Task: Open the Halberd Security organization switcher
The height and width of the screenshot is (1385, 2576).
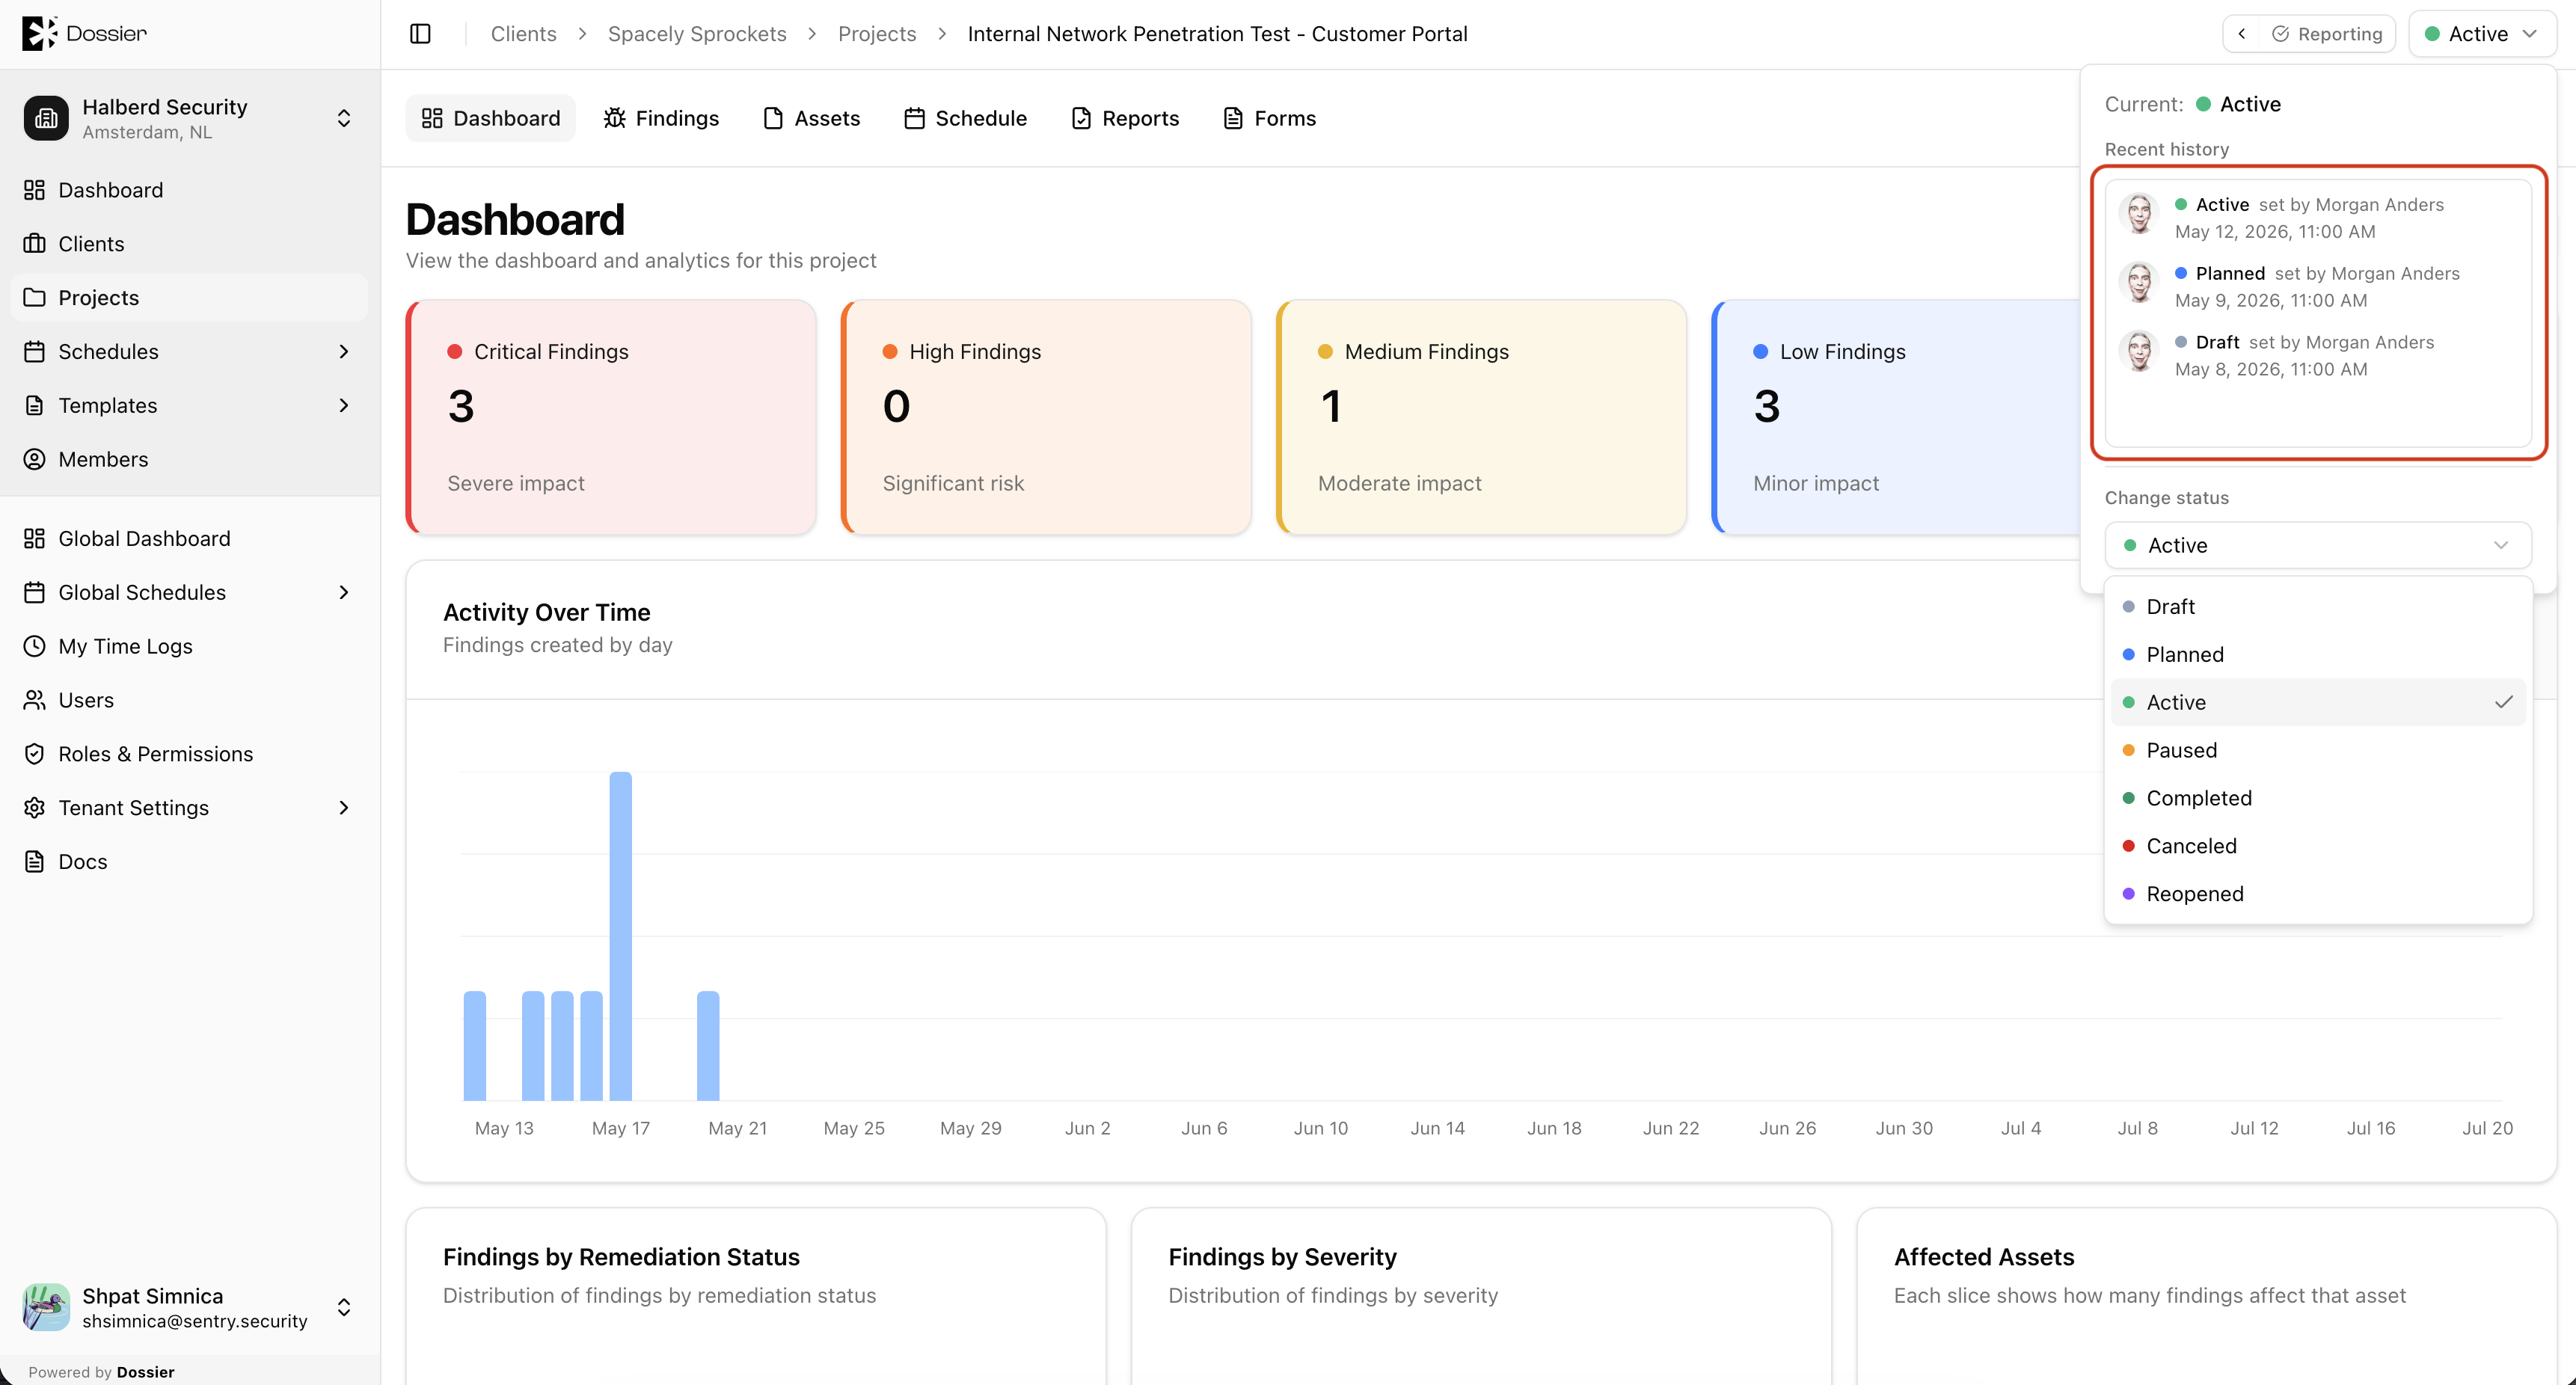Action: 189,118
